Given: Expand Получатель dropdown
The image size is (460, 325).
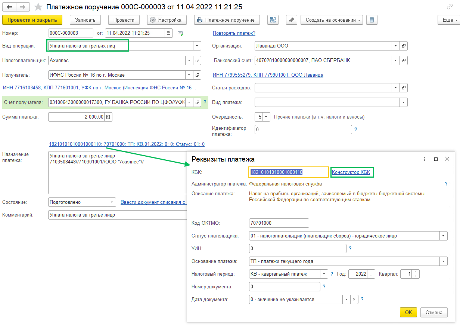Looking at the screenshot, I should coord(189,75).
